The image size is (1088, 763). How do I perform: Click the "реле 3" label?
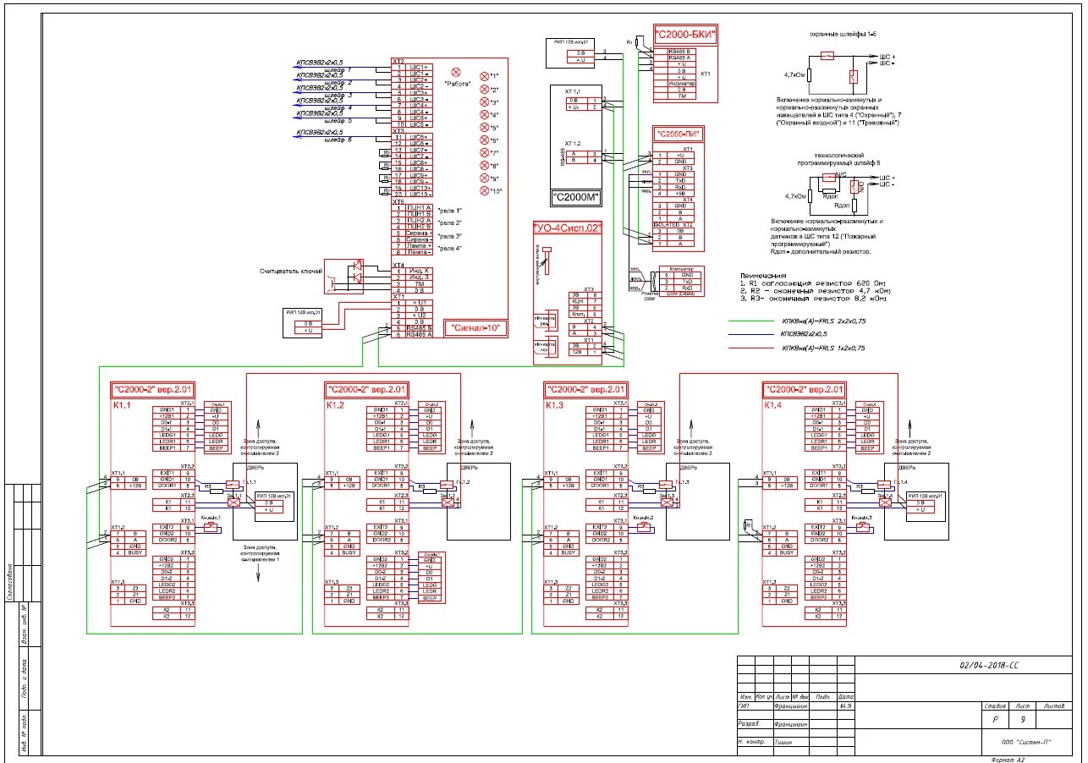click(x=451, y=236)
